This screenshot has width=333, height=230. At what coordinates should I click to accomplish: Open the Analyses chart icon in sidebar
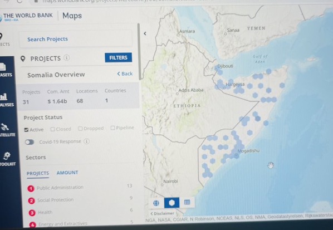[x=3, y=97]
